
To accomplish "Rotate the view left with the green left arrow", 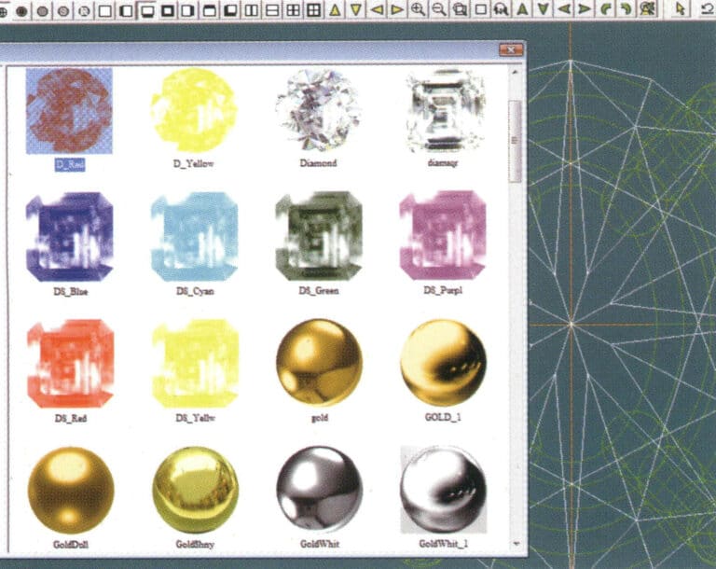I will pyautogui.click(x=564, y=9).
